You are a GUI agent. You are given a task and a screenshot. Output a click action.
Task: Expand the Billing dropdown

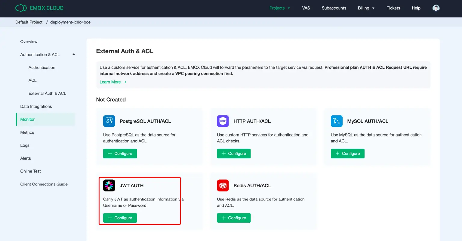(x=366, y=8)
